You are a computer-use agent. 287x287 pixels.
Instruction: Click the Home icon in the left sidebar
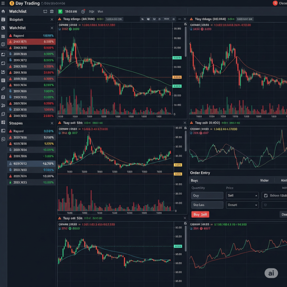[x=3, y=11]
